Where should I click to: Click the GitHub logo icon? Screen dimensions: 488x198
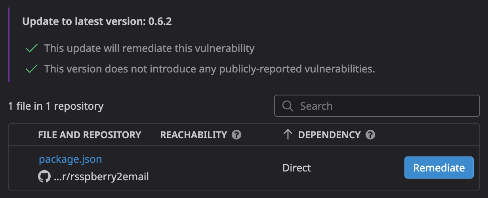point(44,177)
